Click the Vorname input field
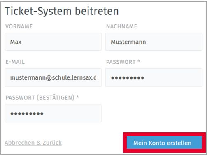This screenshot has height=155, width=207. coord(53,42)
